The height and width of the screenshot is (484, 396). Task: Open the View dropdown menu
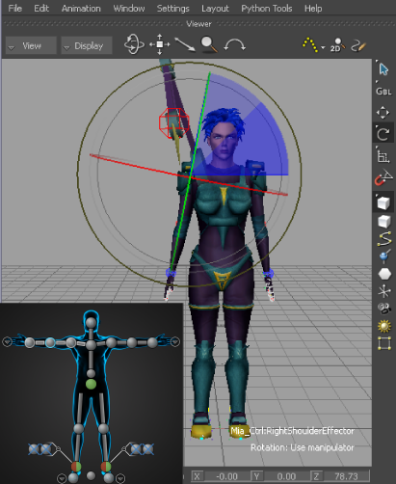click(x=31, y=45)
